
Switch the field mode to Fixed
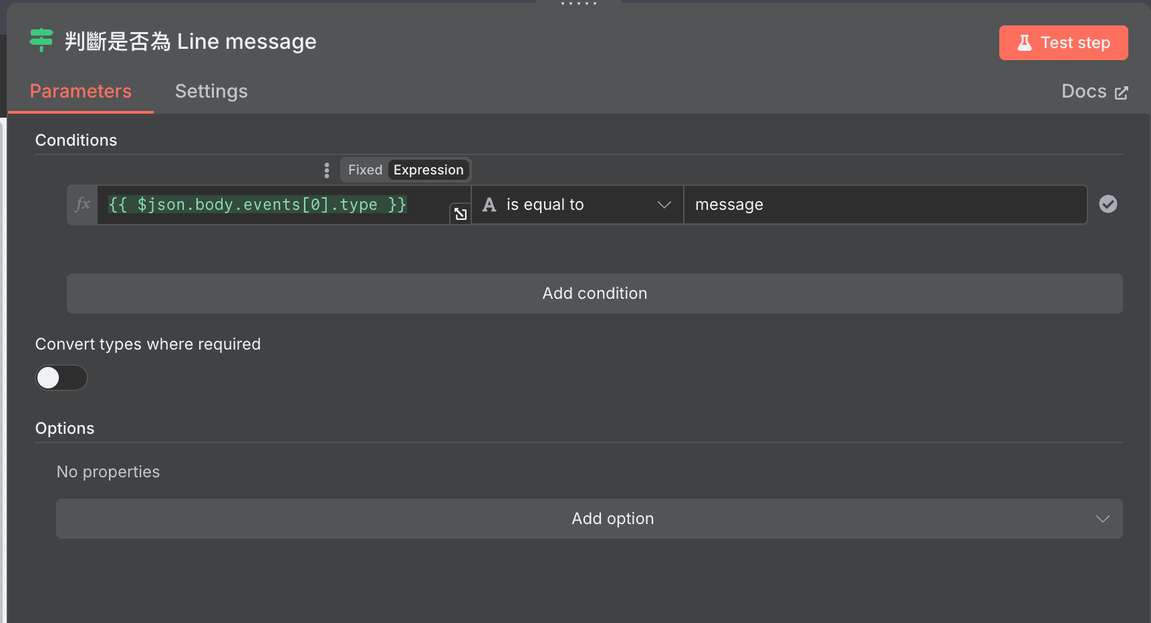(x=365, y=170)
